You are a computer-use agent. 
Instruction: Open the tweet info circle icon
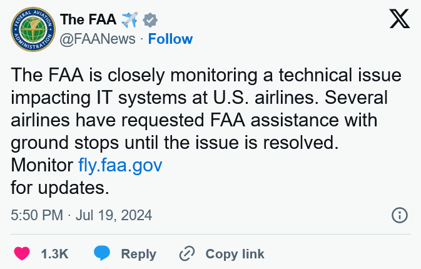pos(400,215)
